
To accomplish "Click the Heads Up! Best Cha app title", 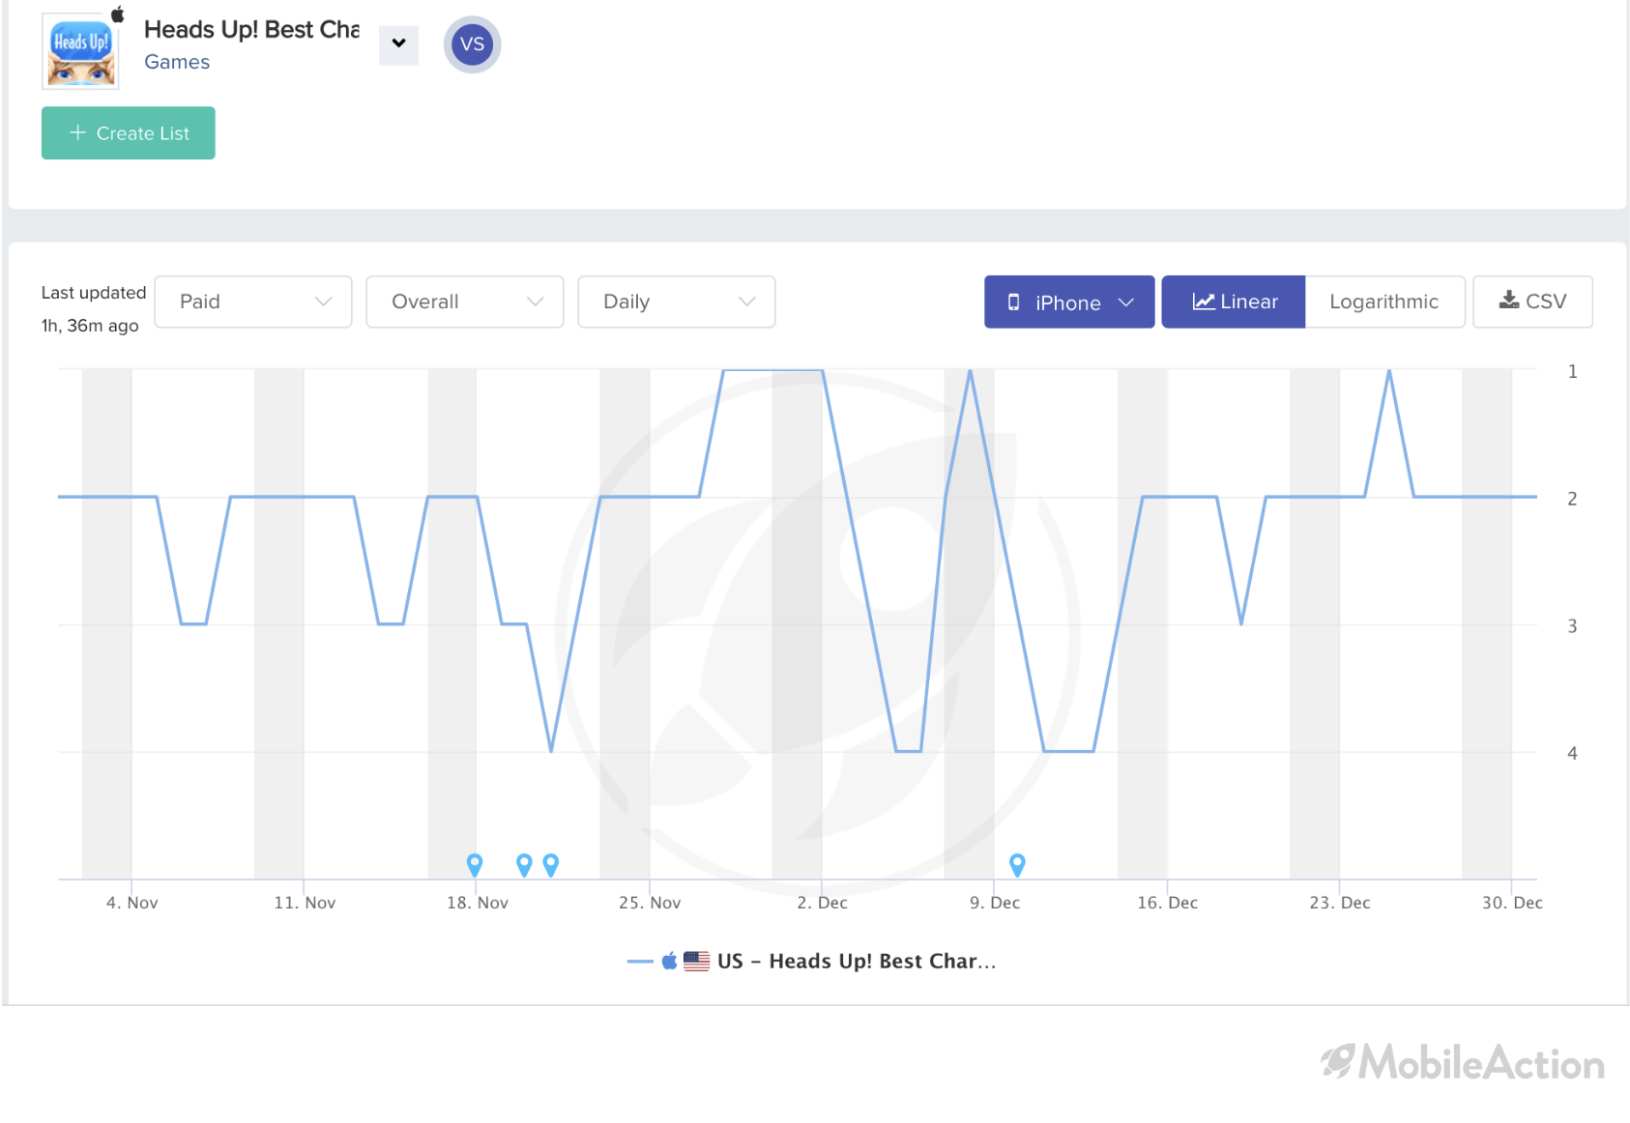I will 251,30.
